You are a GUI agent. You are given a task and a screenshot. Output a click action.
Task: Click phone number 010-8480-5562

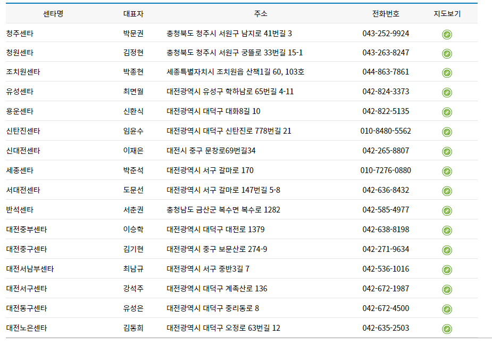click(x=386, y=130)
